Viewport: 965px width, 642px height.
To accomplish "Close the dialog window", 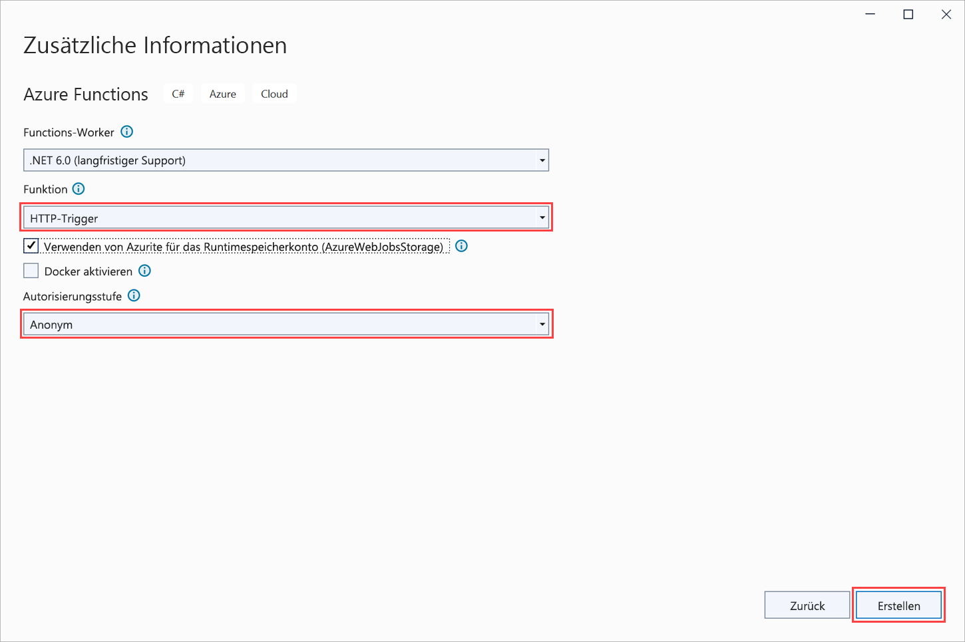I will (946, 15).
